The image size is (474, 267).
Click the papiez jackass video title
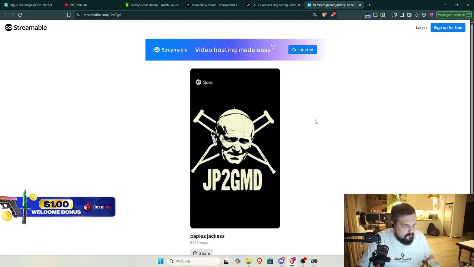tap(207, 236)
